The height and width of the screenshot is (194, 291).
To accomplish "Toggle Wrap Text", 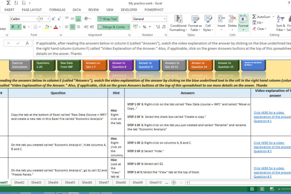I will (108, 19).
